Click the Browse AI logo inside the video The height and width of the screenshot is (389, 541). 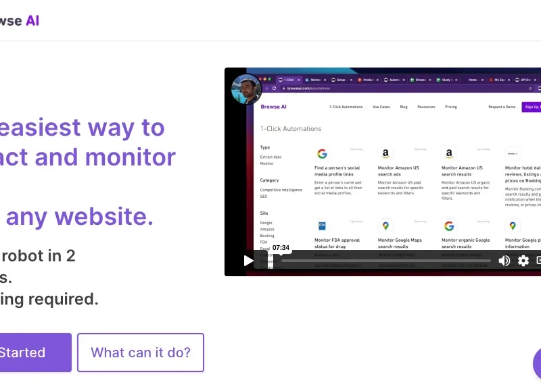[275, 107]
